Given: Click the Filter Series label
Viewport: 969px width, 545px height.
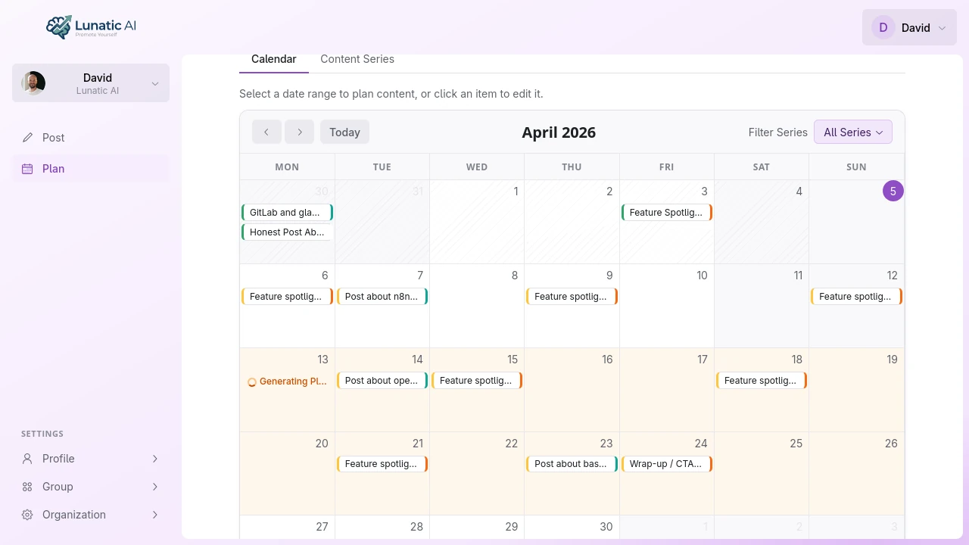Looking at the screenshot, I should (778, 132).
